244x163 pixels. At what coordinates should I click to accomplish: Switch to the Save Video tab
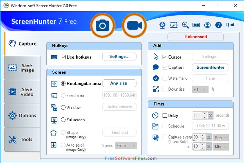(22, 92)
